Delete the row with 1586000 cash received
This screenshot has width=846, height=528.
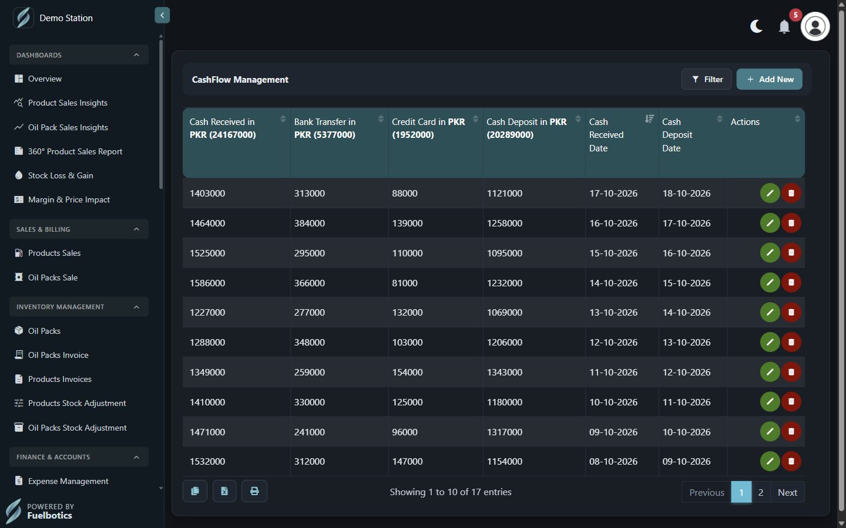791,283
